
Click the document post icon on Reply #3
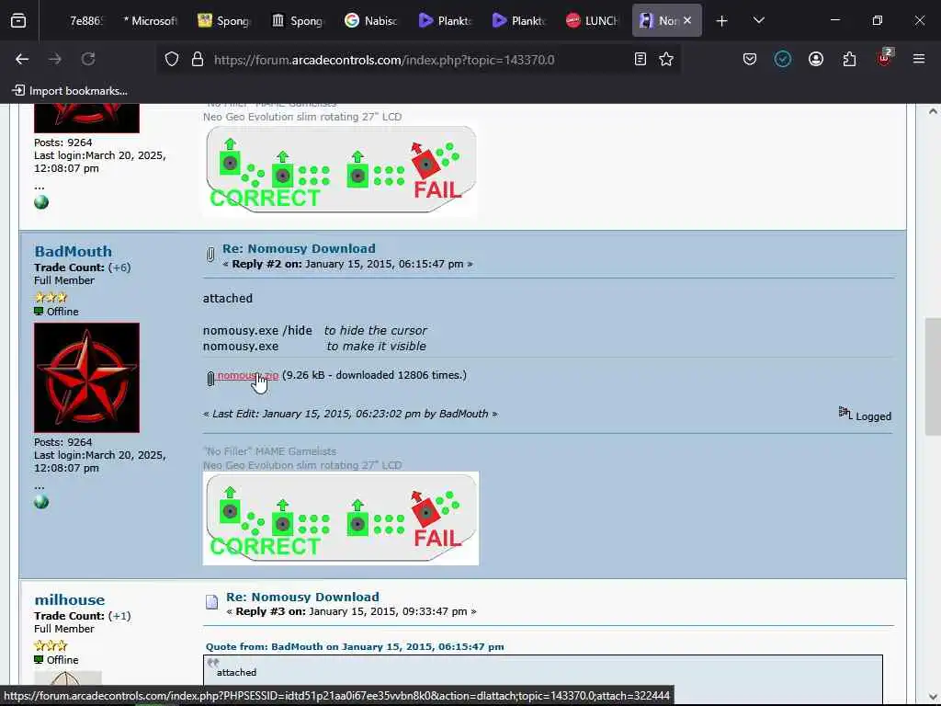click(212, 602)
